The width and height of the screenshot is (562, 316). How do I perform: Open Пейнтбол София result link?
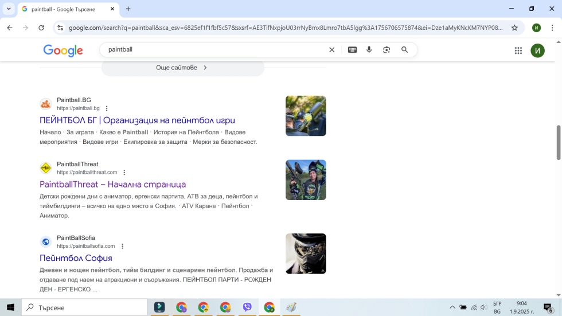76,258
